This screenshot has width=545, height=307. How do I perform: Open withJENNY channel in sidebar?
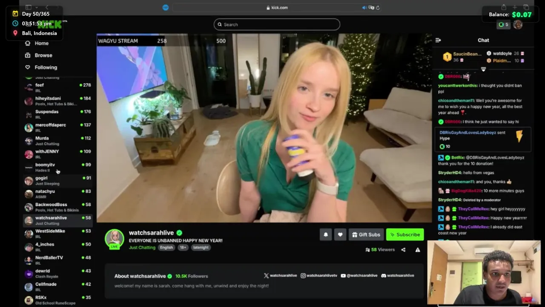(57, 154)
